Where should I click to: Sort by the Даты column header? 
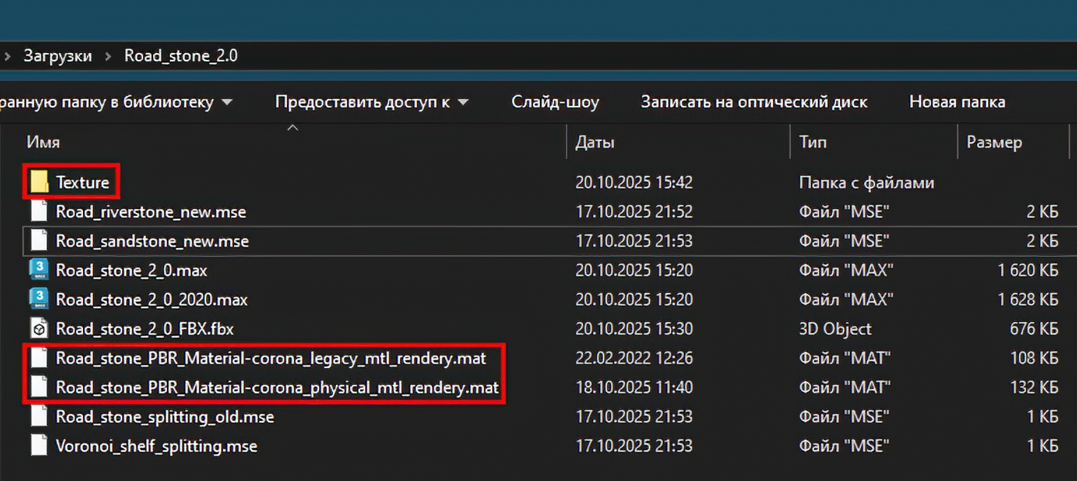pos(595,142)
